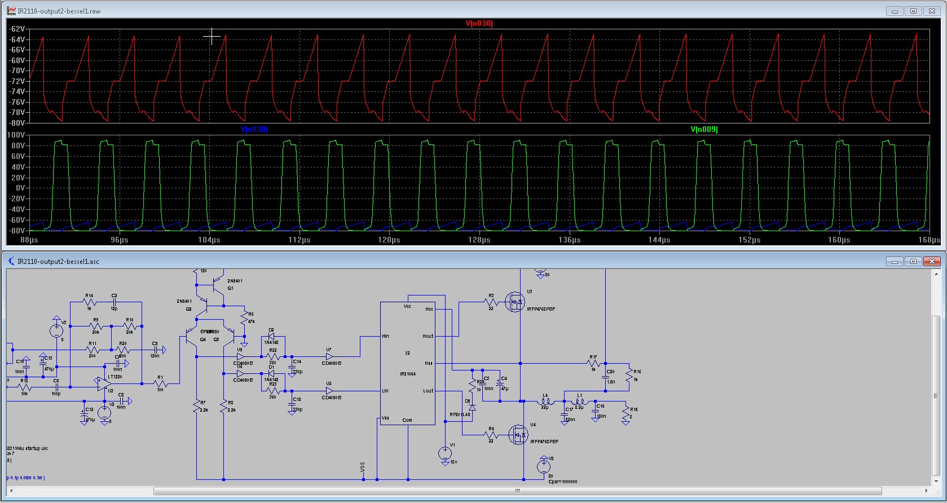Image resolution: width=947 pixels, height=503 pixels.
Task: Click capacitor C16 symbol
Action: pyautogui.click(x=596, y=411)
